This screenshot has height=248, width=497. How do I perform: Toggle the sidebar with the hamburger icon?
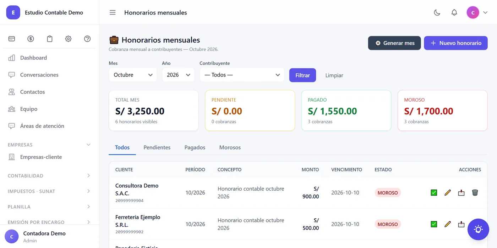(113, 12)
